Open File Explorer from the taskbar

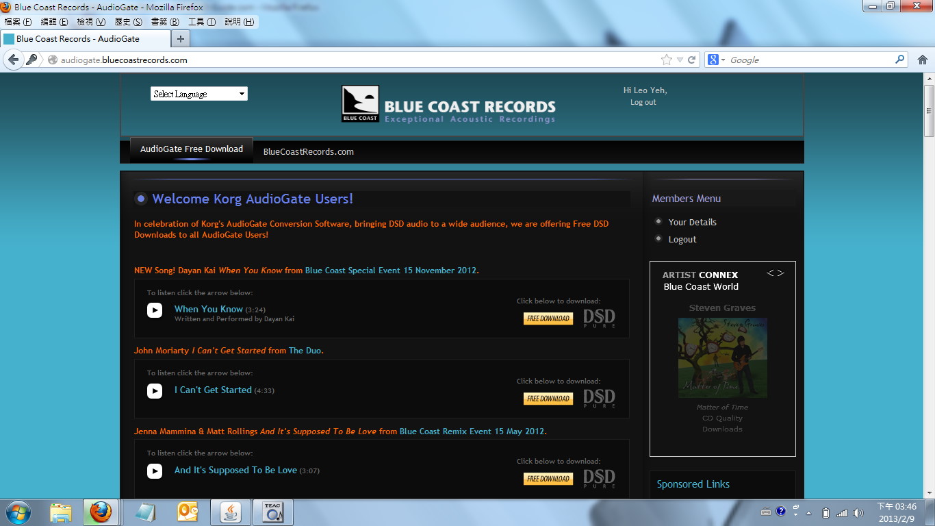61,512
